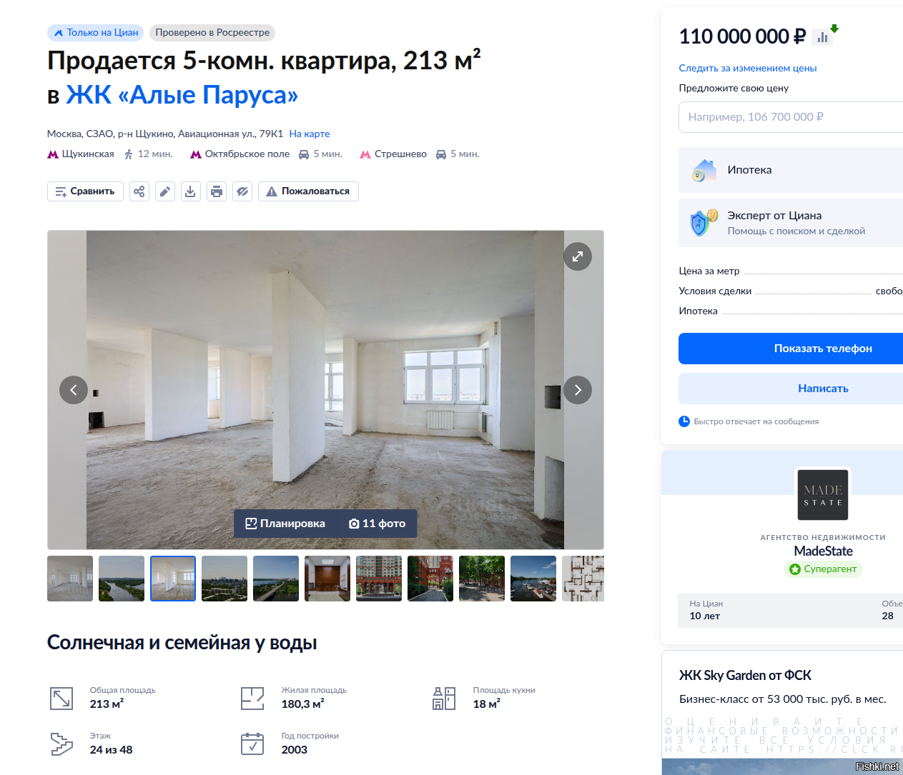
Task: Expand the Ипотека section
Action: (x=791, y=170)
